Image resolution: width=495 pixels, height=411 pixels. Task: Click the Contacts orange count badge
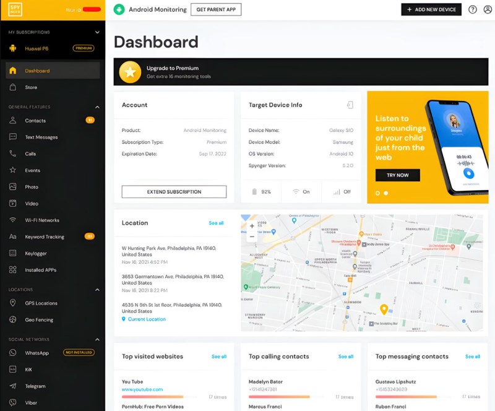tap(90, 120)
